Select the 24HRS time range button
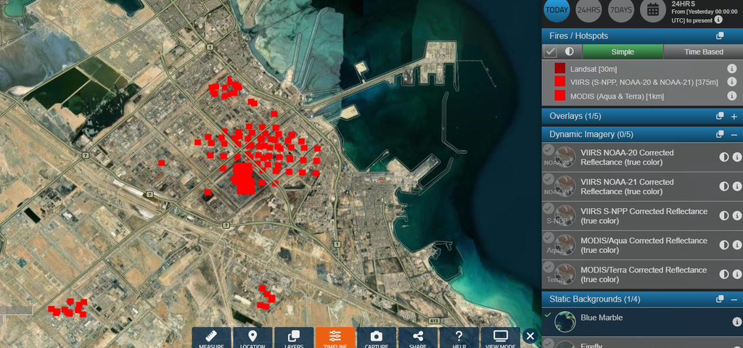The height and width of the screenshot is (348, 743). (589, 9)
